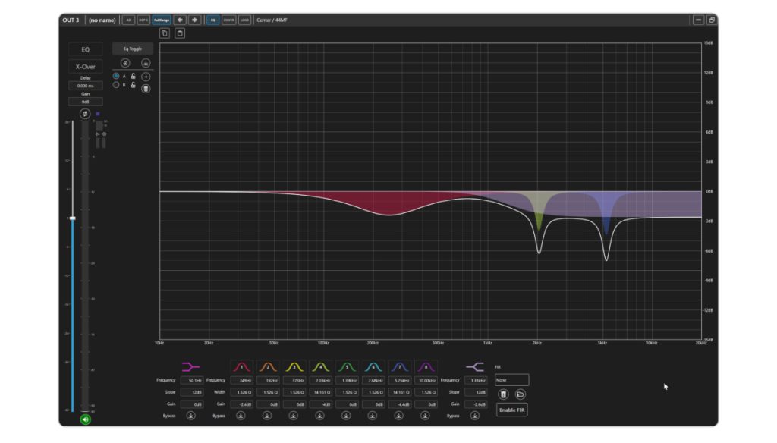Click the (no name) channel label
This screenshot has height=443, width=777.
point(102,20)
